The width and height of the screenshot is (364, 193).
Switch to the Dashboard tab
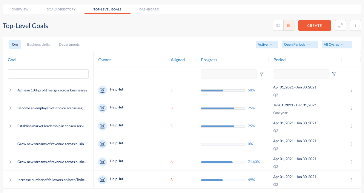[x=149, y=9]
